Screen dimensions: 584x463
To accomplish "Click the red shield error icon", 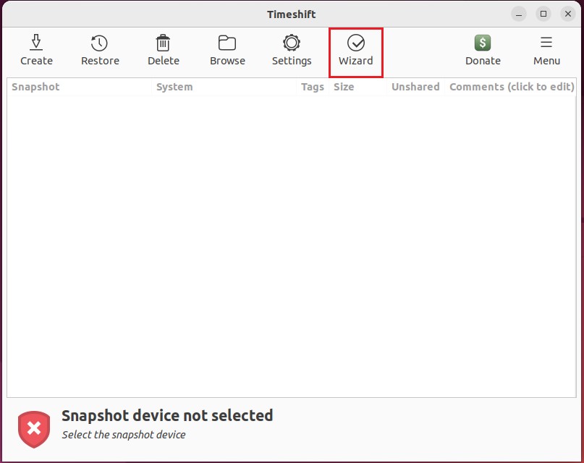I will pos(34,429).
